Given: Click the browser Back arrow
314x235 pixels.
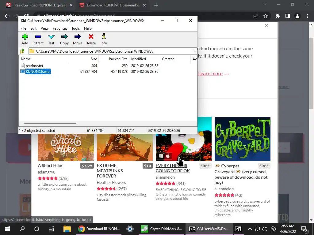Looking at the screenshot, I should [7, 16].
